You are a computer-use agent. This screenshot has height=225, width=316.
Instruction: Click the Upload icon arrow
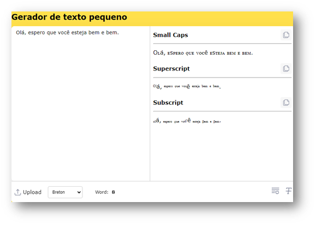pos(17,192)
